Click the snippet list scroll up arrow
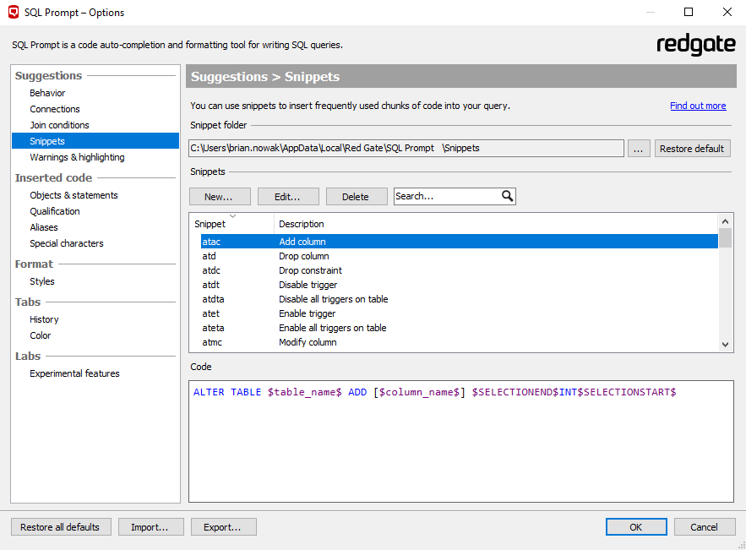Image resolution: width=746 pixels, height=550 pixels. (x=725, y=221)
